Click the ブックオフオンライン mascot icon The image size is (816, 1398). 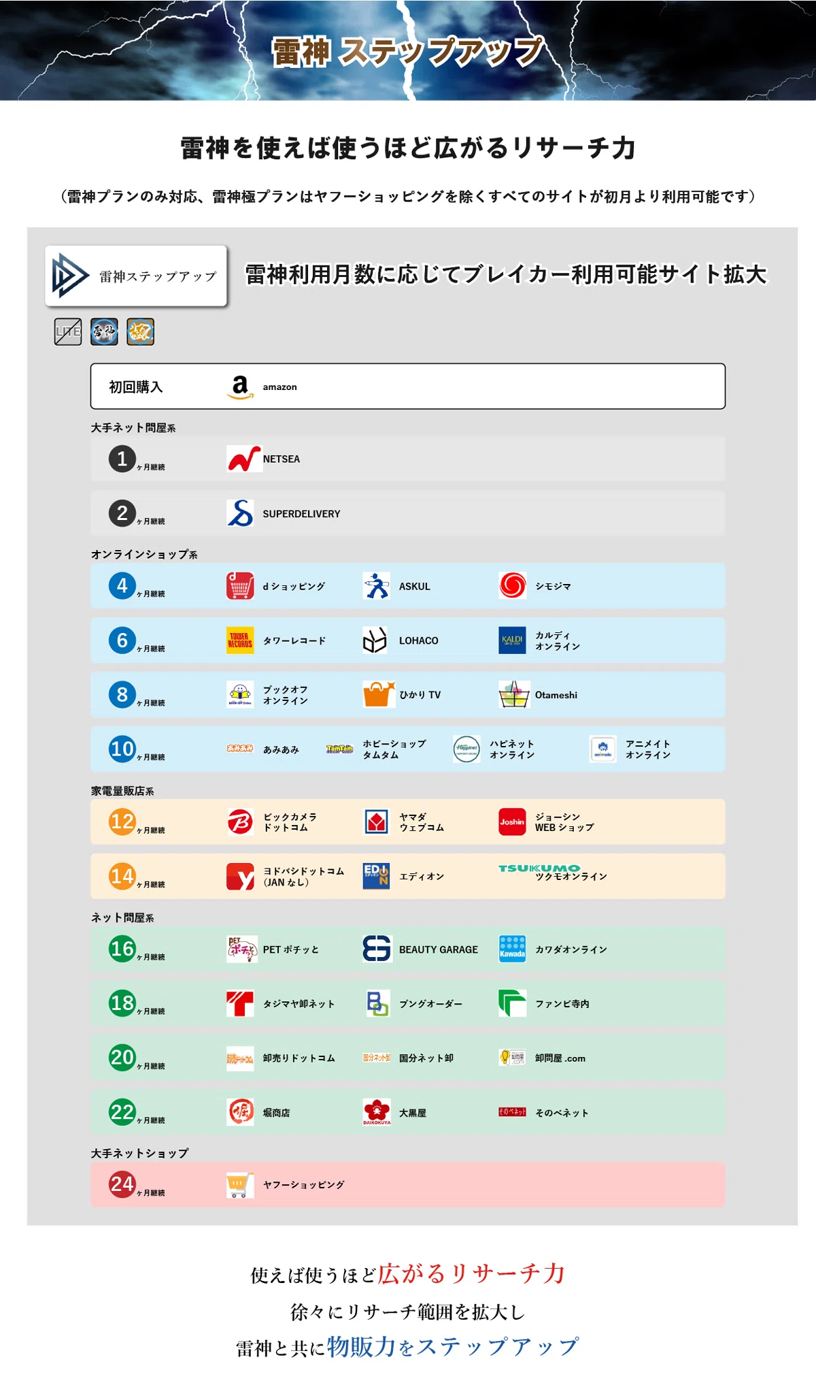(x=240, y=695)
